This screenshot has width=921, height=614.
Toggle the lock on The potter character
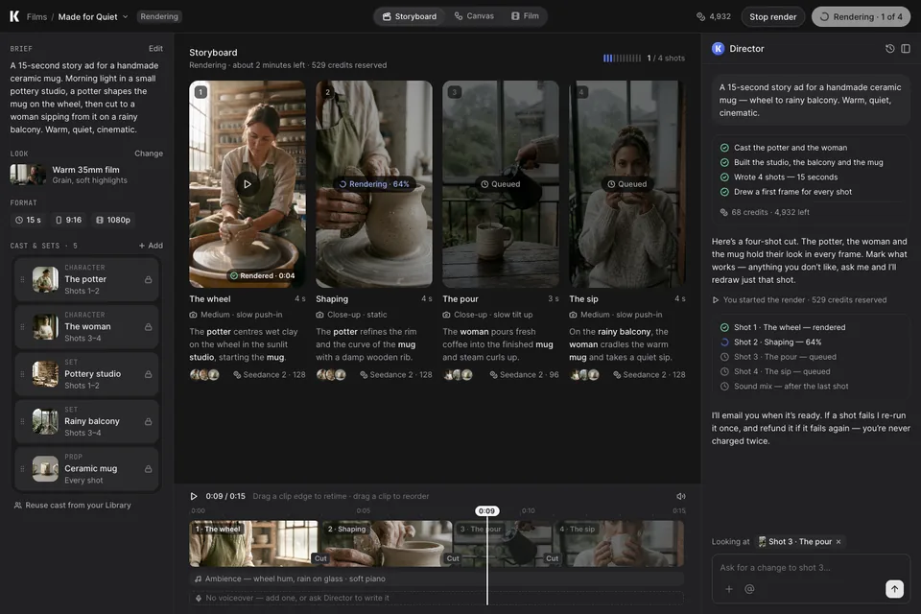coord(148,280)
